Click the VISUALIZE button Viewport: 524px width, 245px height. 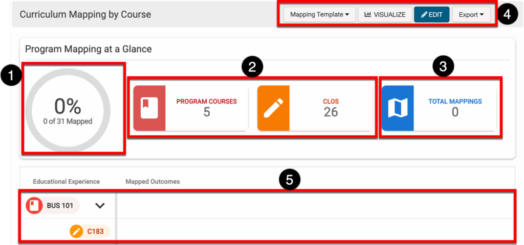pos(384,15)
